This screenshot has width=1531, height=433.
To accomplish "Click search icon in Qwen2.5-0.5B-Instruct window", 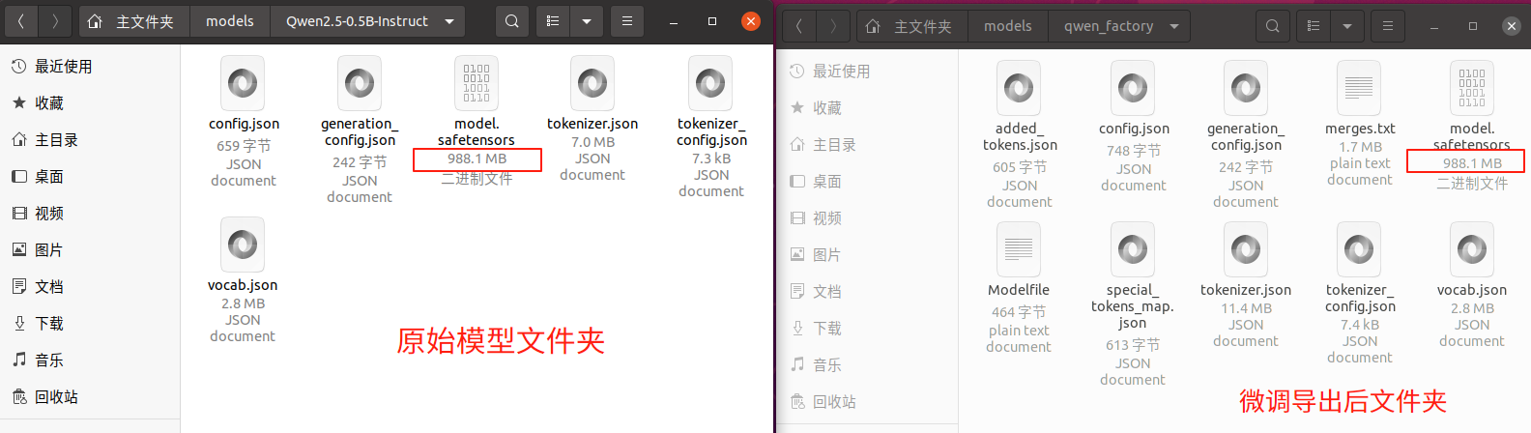I will pyautogui.click(x=512, y=21).
